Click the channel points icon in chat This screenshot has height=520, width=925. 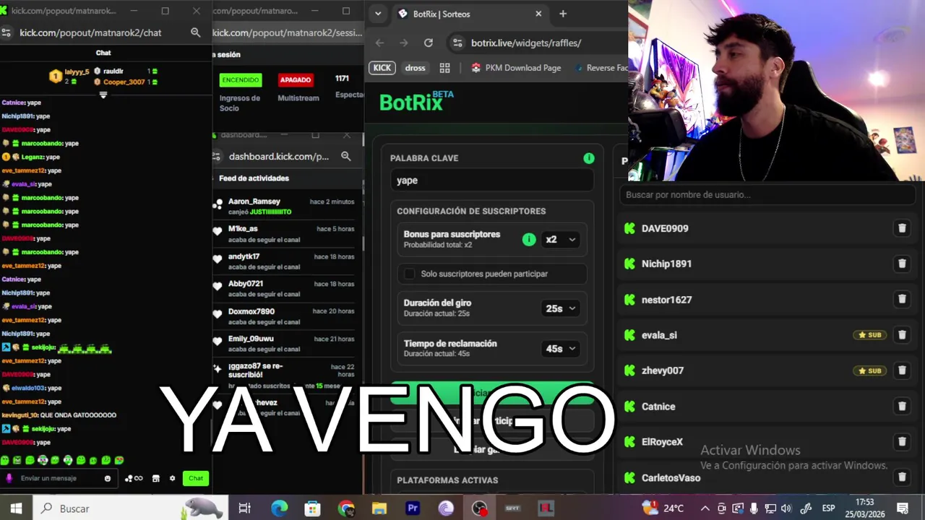pos(134,478)
